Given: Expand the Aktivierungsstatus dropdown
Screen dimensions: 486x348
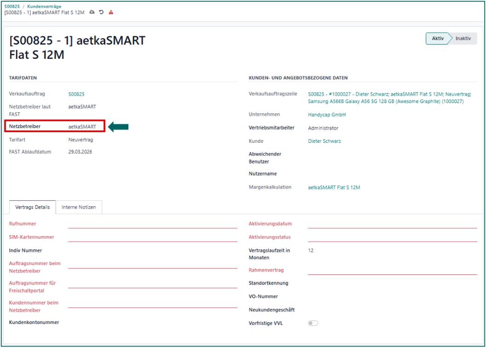Looking at the screenshot, I should [392, 237].
